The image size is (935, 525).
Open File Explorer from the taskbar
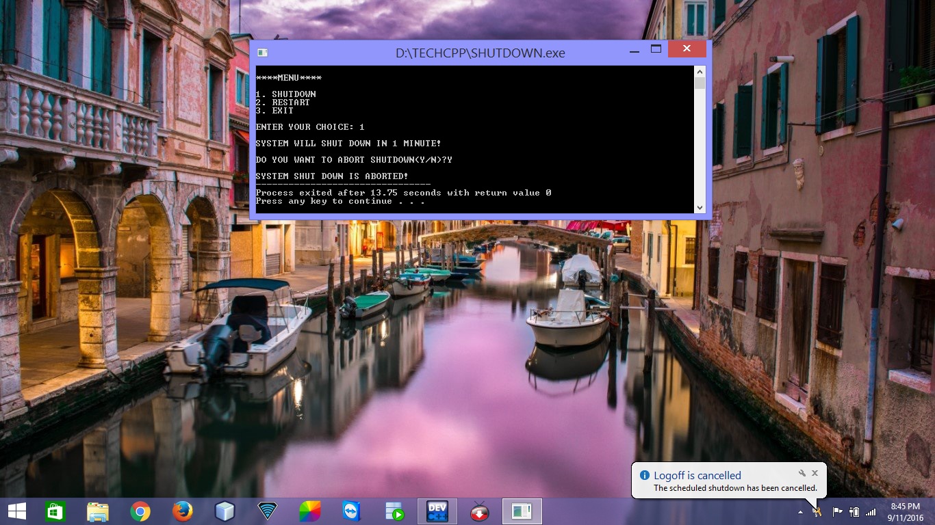click(x=98, y=511)
